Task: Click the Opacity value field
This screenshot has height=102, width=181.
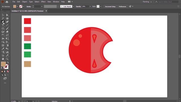Action: [x=85, y=7]
